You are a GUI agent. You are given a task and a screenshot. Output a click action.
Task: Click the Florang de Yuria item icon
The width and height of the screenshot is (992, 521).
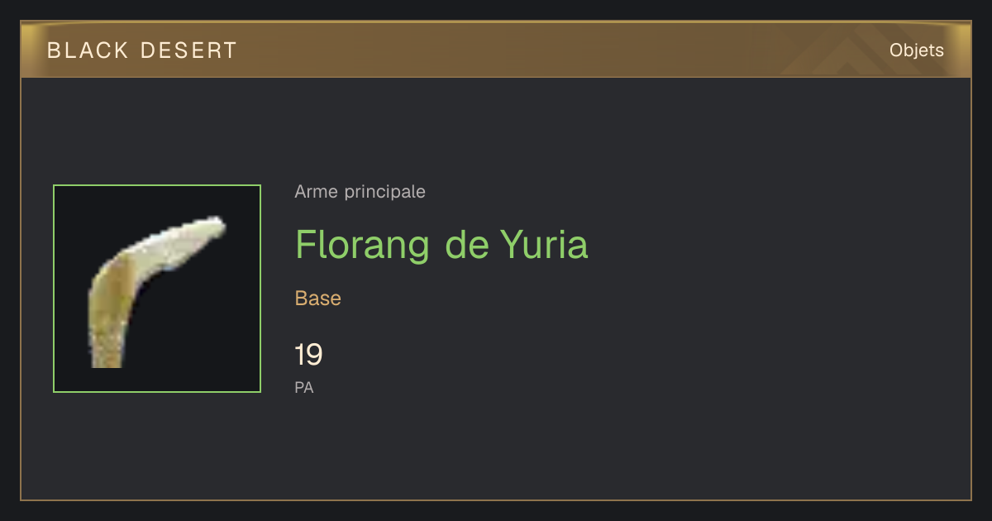pos(157,289)
